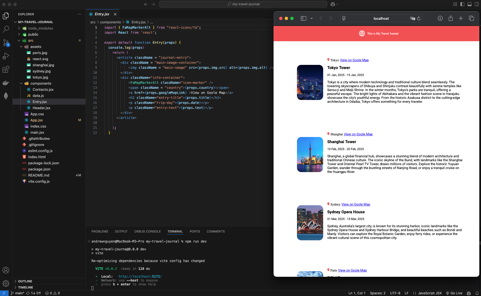Click Tokyo's View on Goole Map link

click(x=354, y=60)
